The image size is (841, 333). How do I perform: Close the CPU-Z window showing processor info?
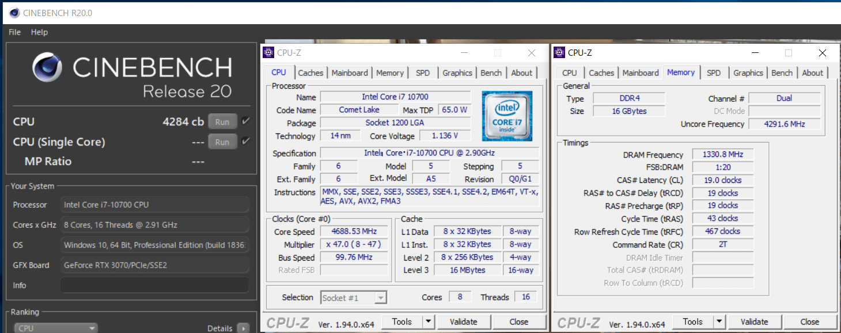(x=532, y=53)
